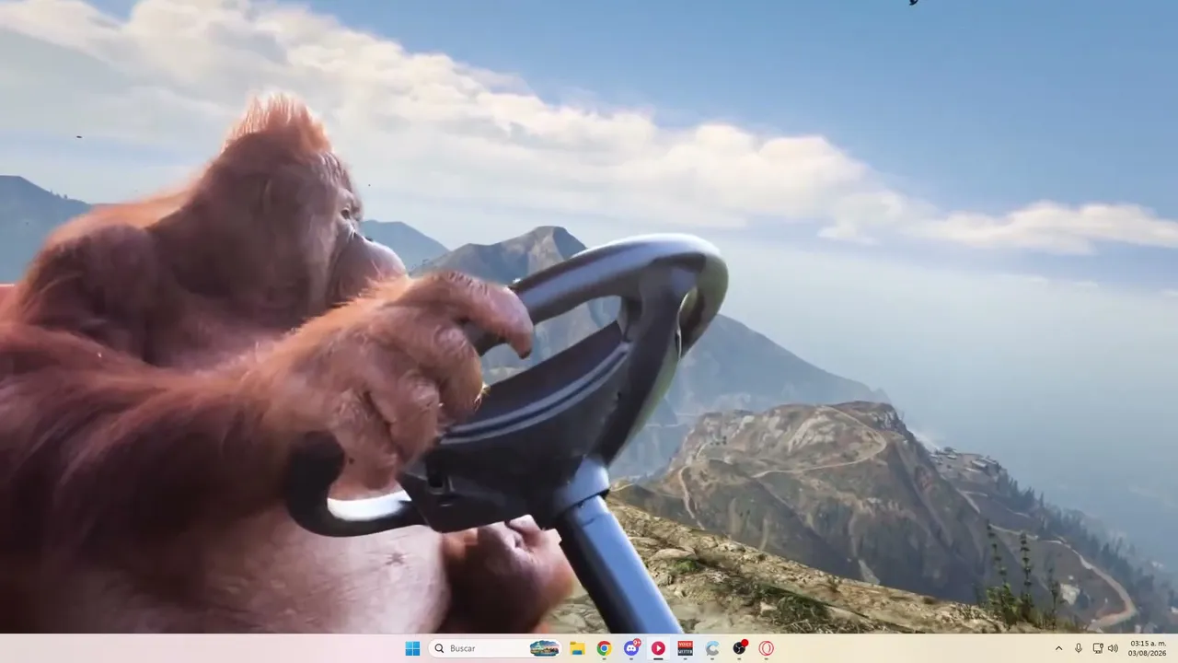Click the search highlight image in Buscar box
1178x663 pixels.
click(544, 648)
